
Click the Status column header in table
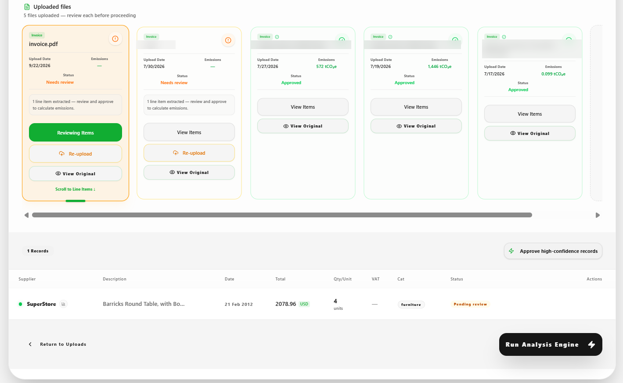(x=457, y=279)
